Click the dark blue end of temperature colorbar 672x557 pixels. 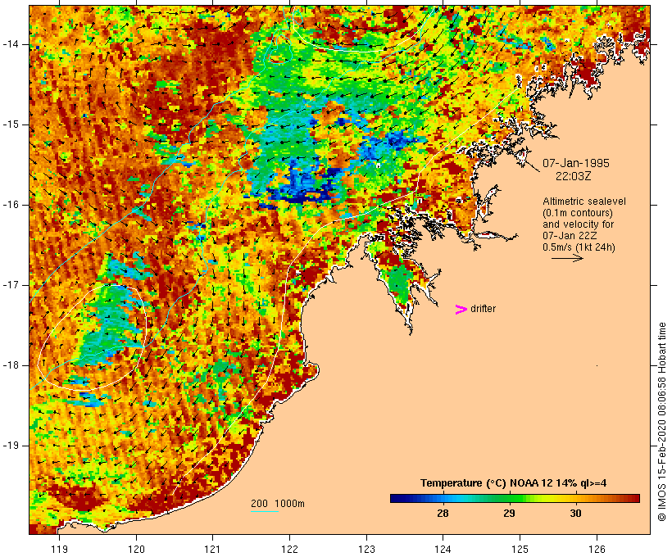tap(398, 498)
